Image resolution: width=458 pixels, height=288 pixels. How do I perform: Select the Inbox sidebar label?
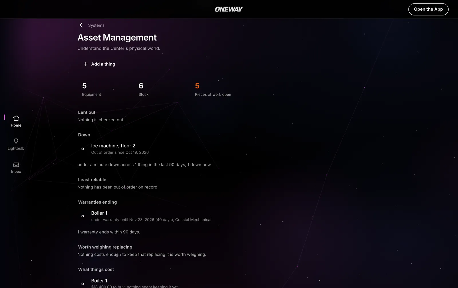16,172
